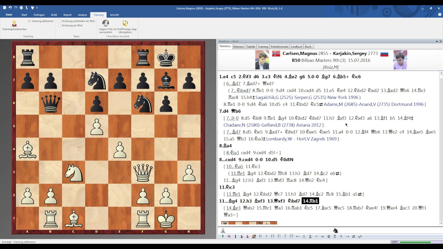The image size is (443, 249).
Task: Click the small chessboard diagram icon
Action: click(254, 237)
